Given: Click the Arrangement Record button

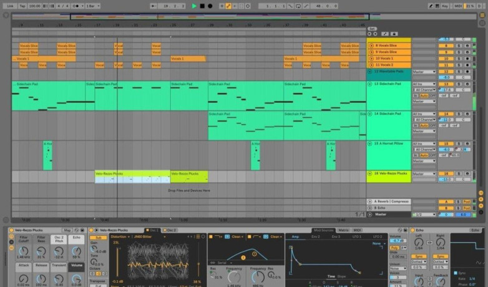Looking at the screenshot, I should 210,6.
